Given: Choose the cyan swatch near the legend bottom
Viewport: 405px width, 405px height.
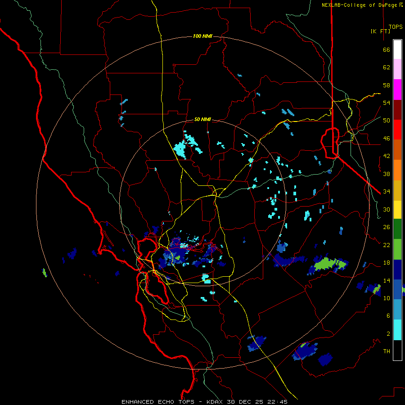Looking at the screenshot, I should coord(397,330).
